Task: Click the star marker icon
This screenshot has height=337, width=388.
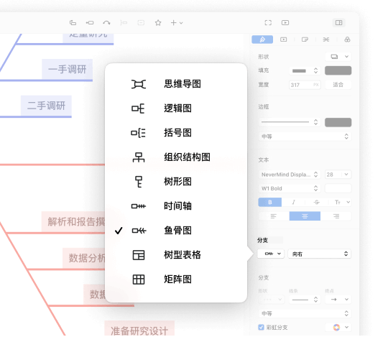Action: [x=158, y=23]
